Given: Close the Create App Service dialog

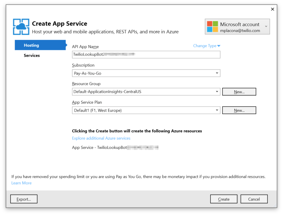Looking at the screenshot, I should pyautogui.click(x=272, y=9).
